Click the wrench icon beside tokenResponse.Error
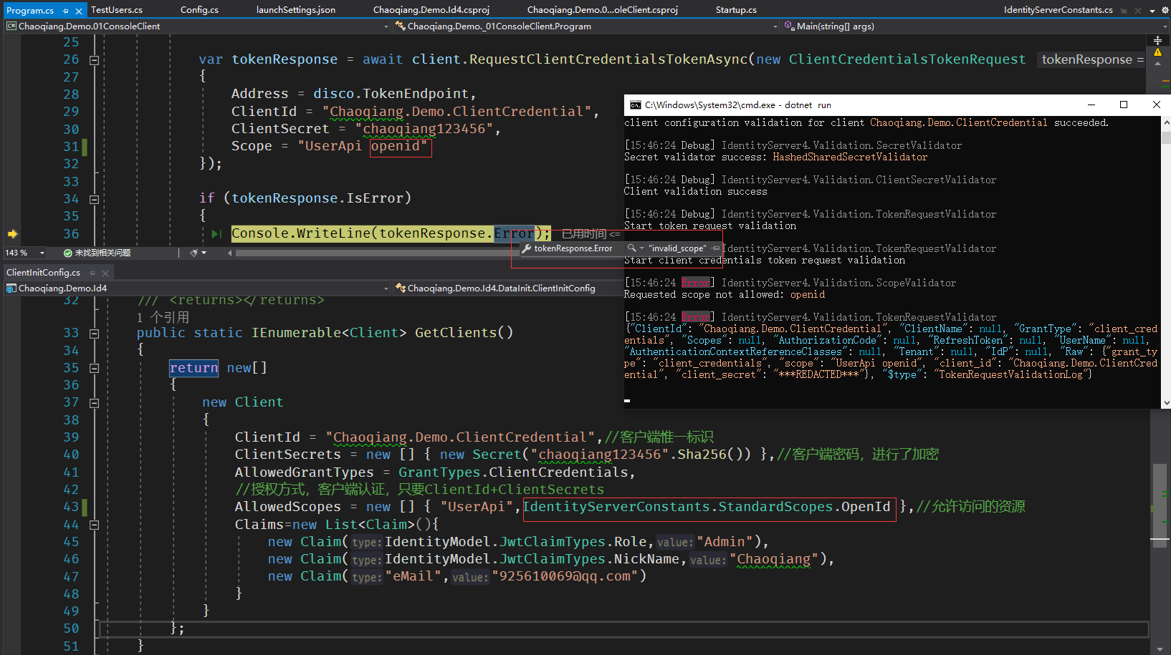 coord(527,248)
